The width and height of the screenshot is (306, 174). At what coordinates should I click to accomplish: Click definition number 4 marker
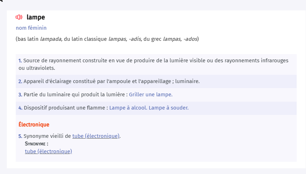pos(20,108)
